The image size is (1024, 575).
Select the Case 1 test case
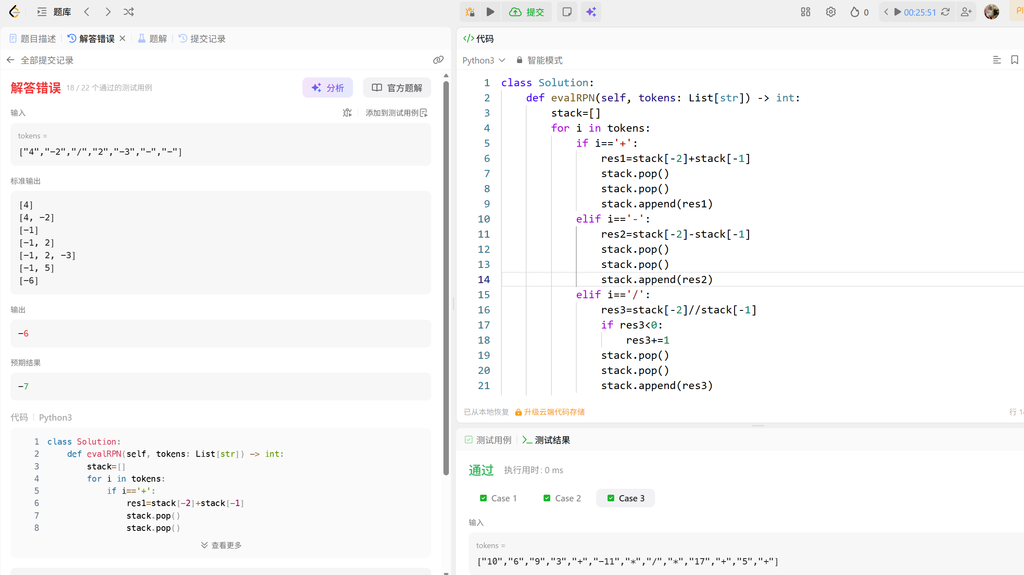click(499, 498)
